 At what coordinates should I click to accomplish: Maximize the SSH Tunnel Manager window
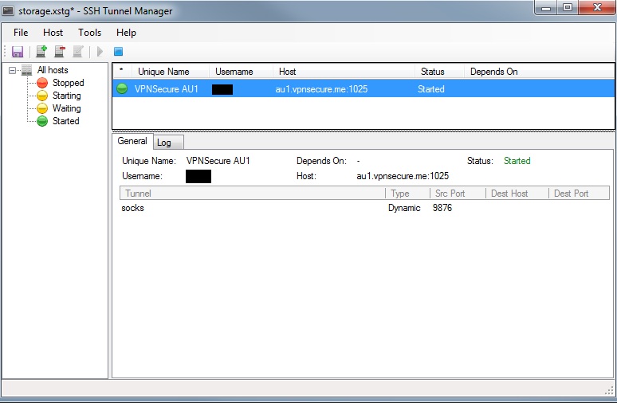(x=568, y=7)
